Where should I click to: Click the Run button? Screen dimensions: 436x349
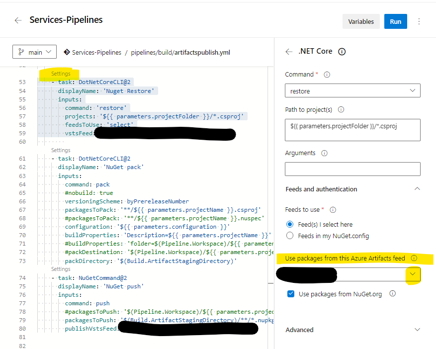click(x=395, y=21)
